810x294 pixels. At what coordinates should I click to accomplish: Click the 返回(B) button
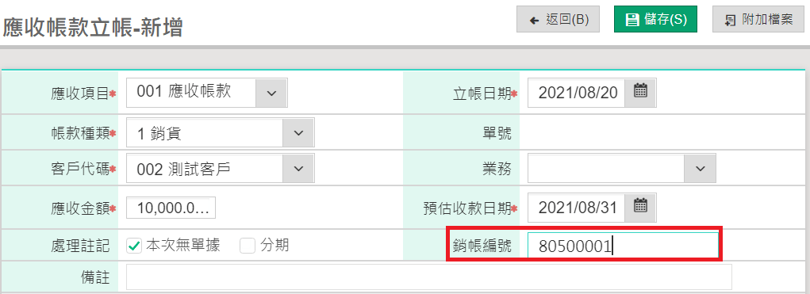click(559, 20)
